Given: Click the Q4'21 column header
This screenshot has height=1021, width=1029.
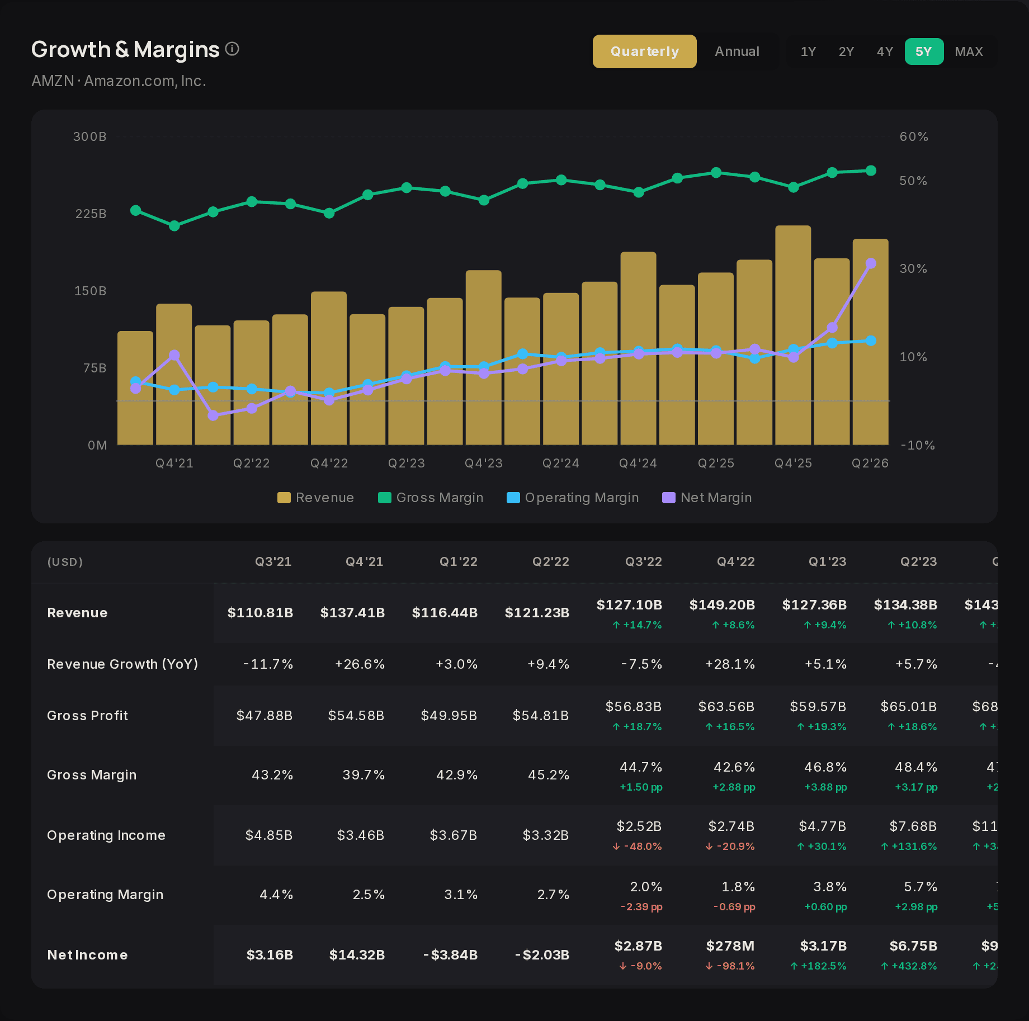Looking at the screenshot, I should (x=365, y=562).
